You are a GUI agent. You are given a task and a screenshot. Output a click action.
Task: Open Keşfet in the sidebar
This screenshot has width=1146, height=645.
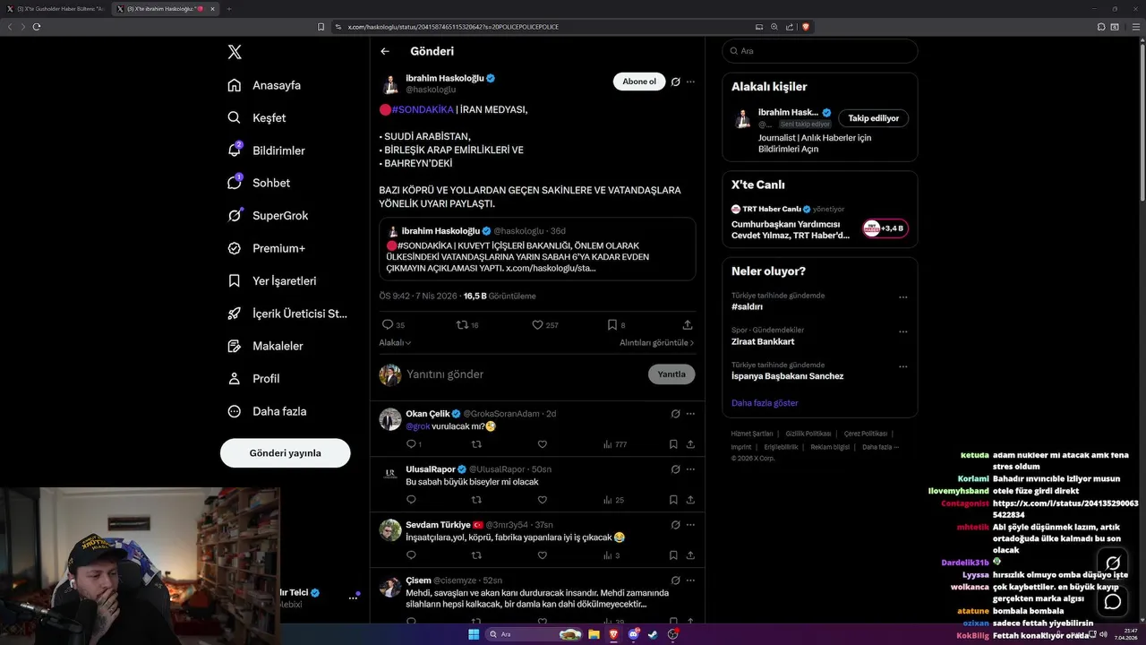pos(257,117)
